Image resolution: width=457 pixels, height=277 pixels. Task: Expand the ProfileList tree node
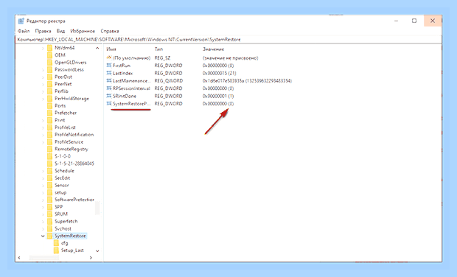[x=43, y=127]
